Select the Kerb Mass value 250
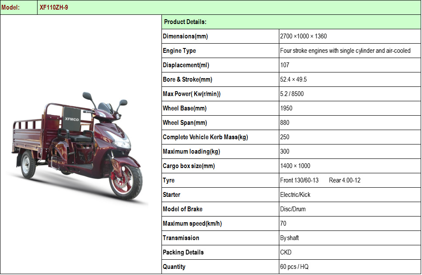The image size is (422, 275). click(x=285, y=137)
